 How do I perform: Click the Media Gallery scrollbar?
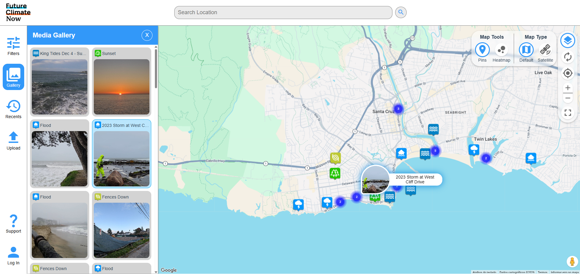(x=156, y=68)
